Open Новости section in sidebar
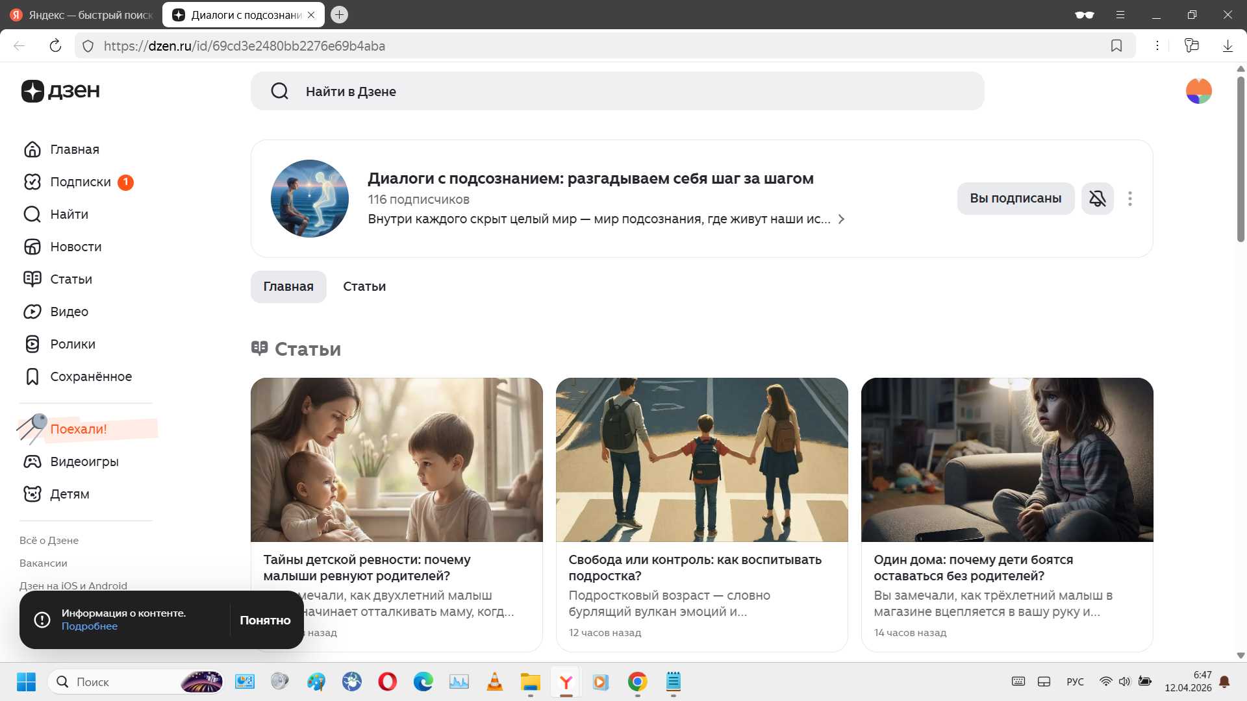1247x701 pixels. click(x=75, y=247)
